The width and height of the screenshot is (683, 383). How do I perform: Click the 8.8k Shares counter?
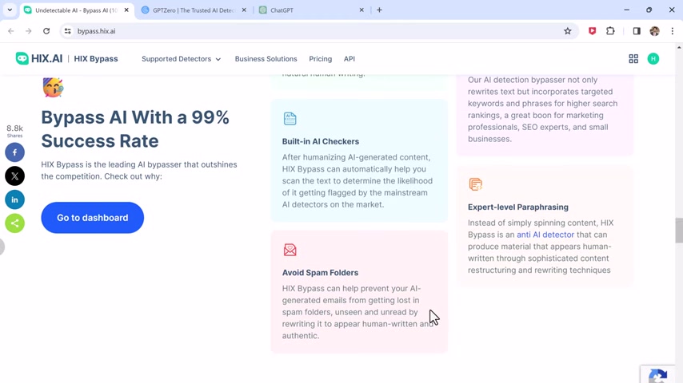point(15,130)
